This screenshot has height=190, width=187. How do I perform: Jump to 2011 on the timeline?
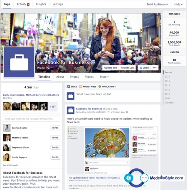[167, 90]
